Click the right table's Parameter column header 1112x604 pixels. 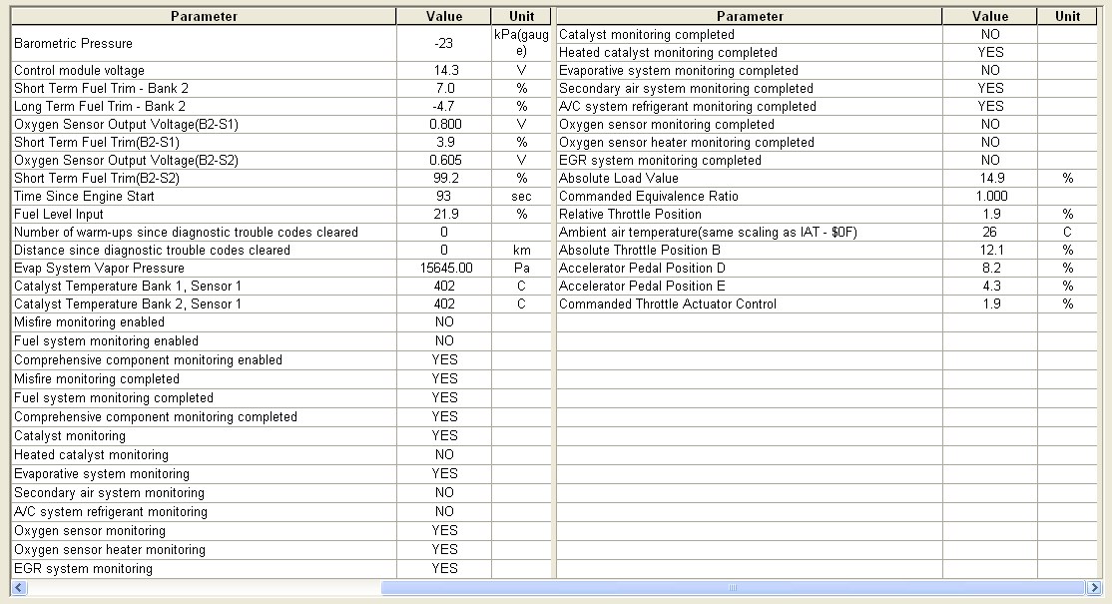pyautogui.click(x=750, y=16)
